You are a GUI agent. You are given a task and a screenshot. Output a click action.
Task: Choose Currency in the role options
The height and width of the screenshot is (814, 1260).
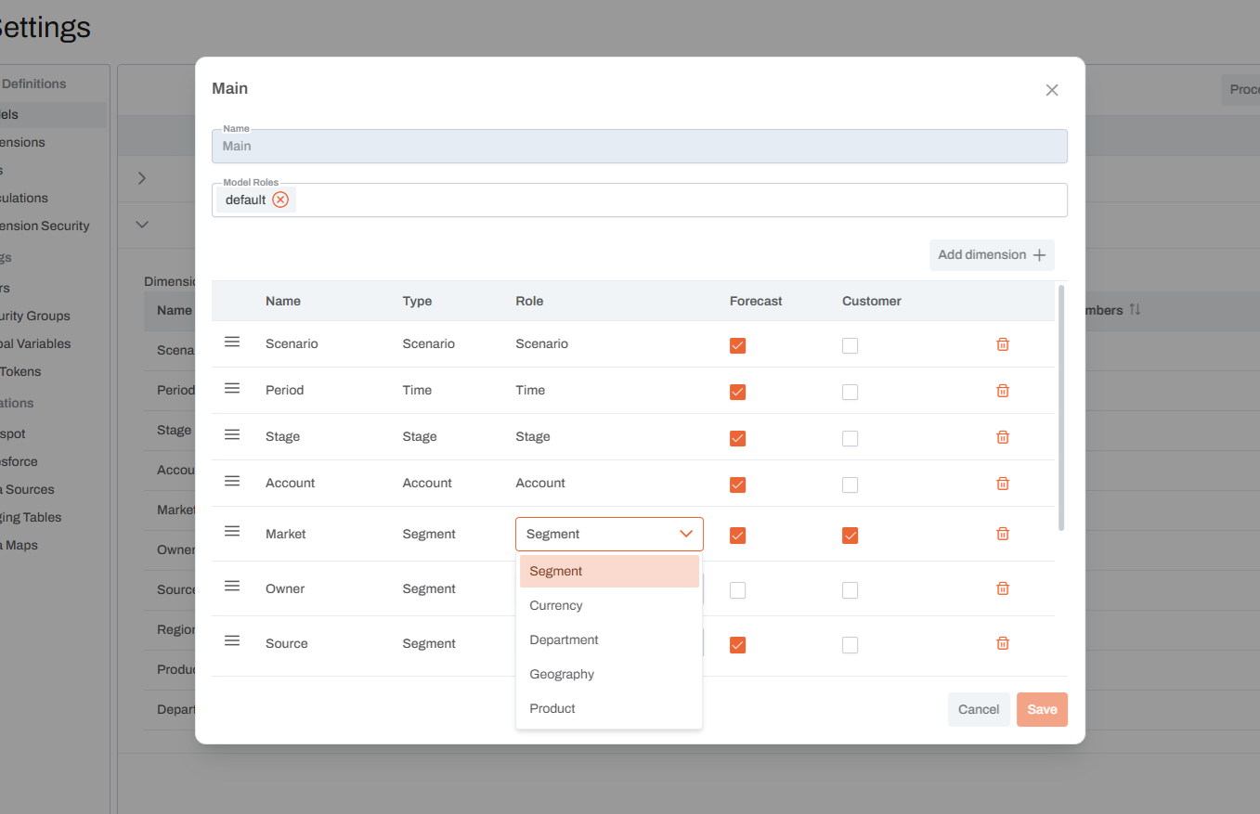pyautogui.click(x=556, y=605)
